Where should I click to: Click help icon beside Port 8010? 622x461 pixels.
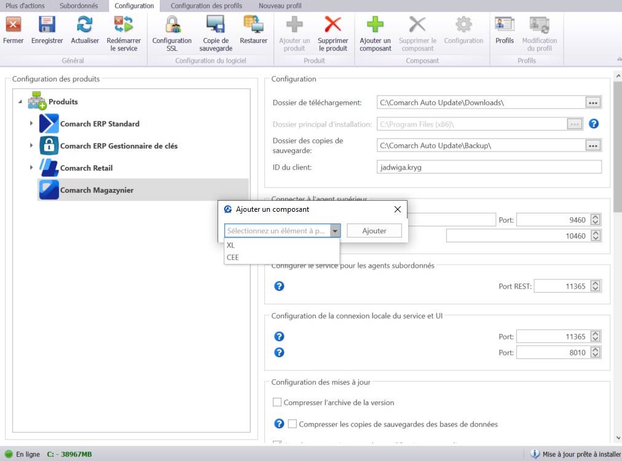point(279,352)
